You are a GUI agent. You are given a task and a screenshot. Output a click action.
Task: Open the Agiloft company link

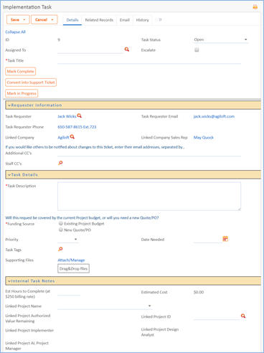tap(63, 138)
